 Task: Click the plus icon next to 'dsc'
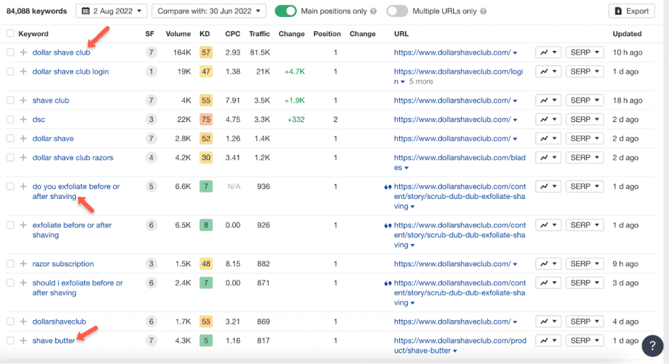point(23,119)
